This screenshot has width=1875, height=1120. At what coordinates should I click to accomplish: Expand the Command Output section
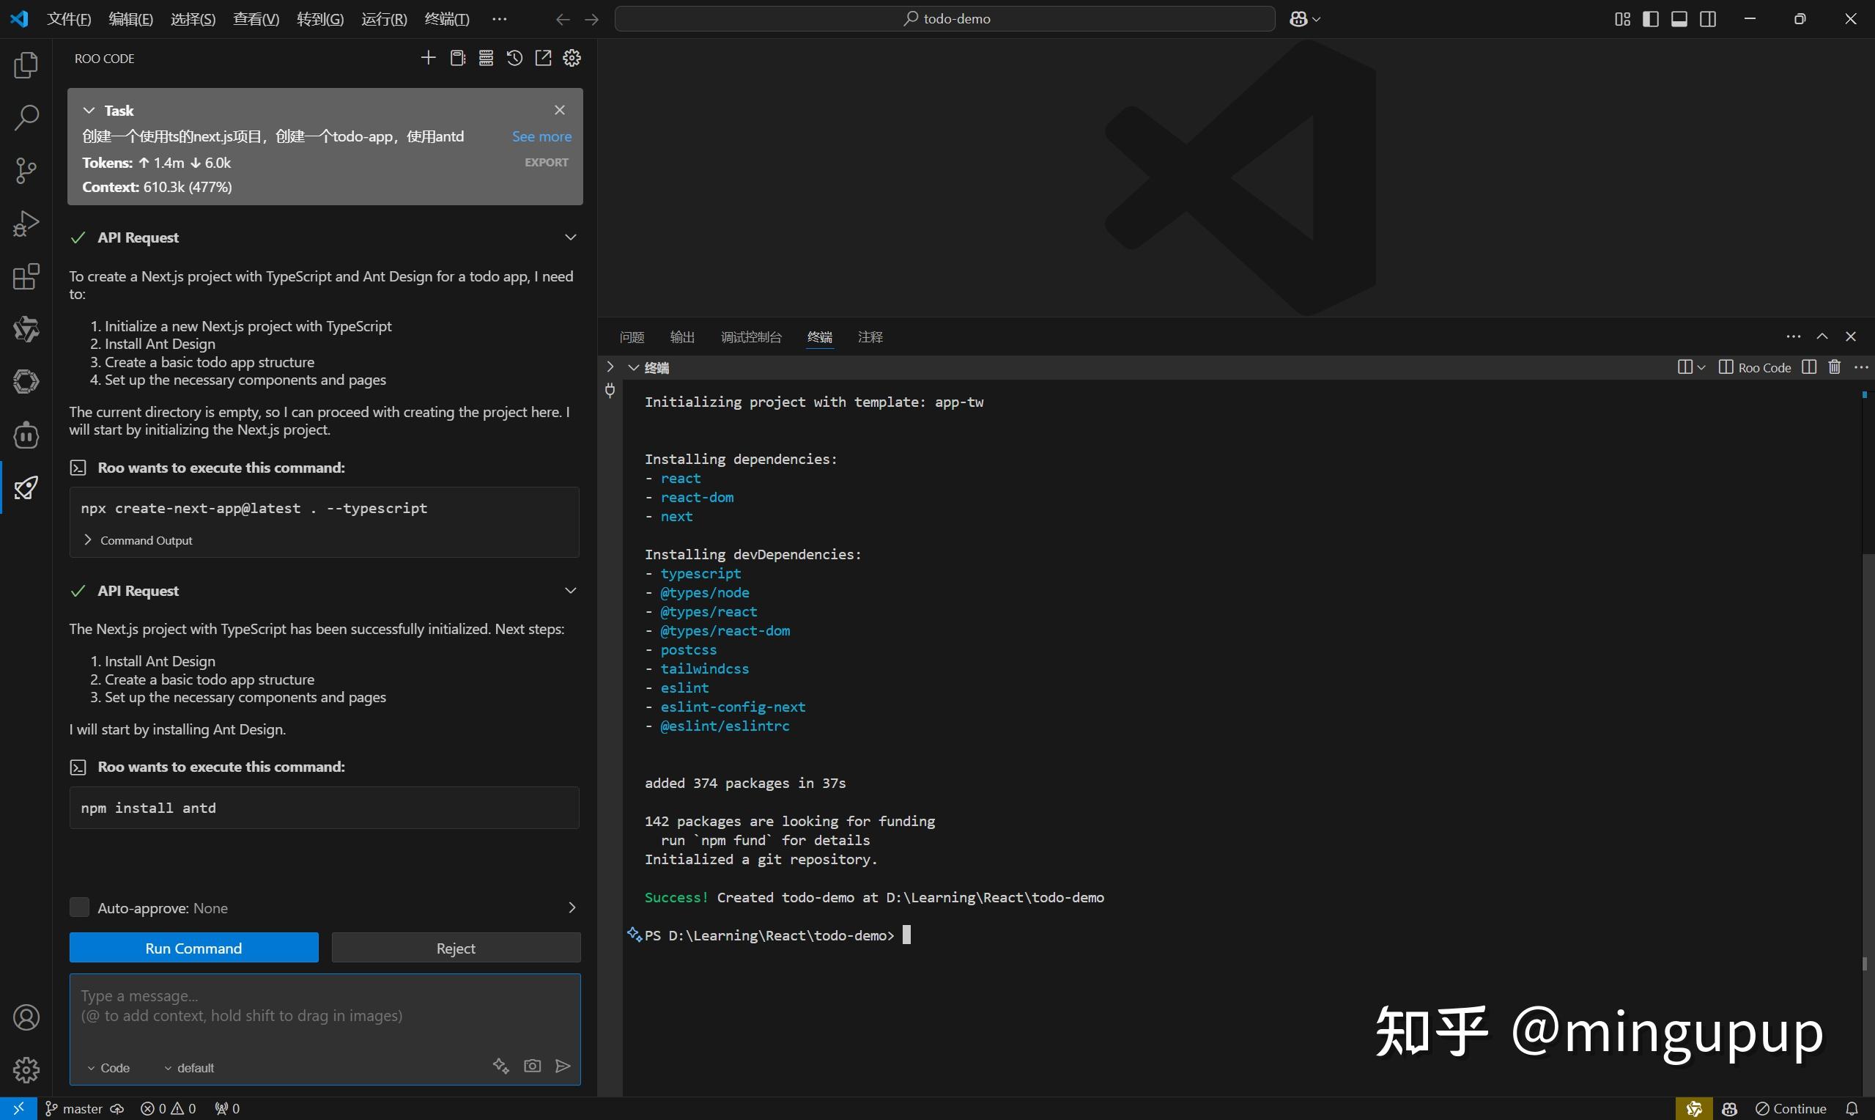[138, 540]
